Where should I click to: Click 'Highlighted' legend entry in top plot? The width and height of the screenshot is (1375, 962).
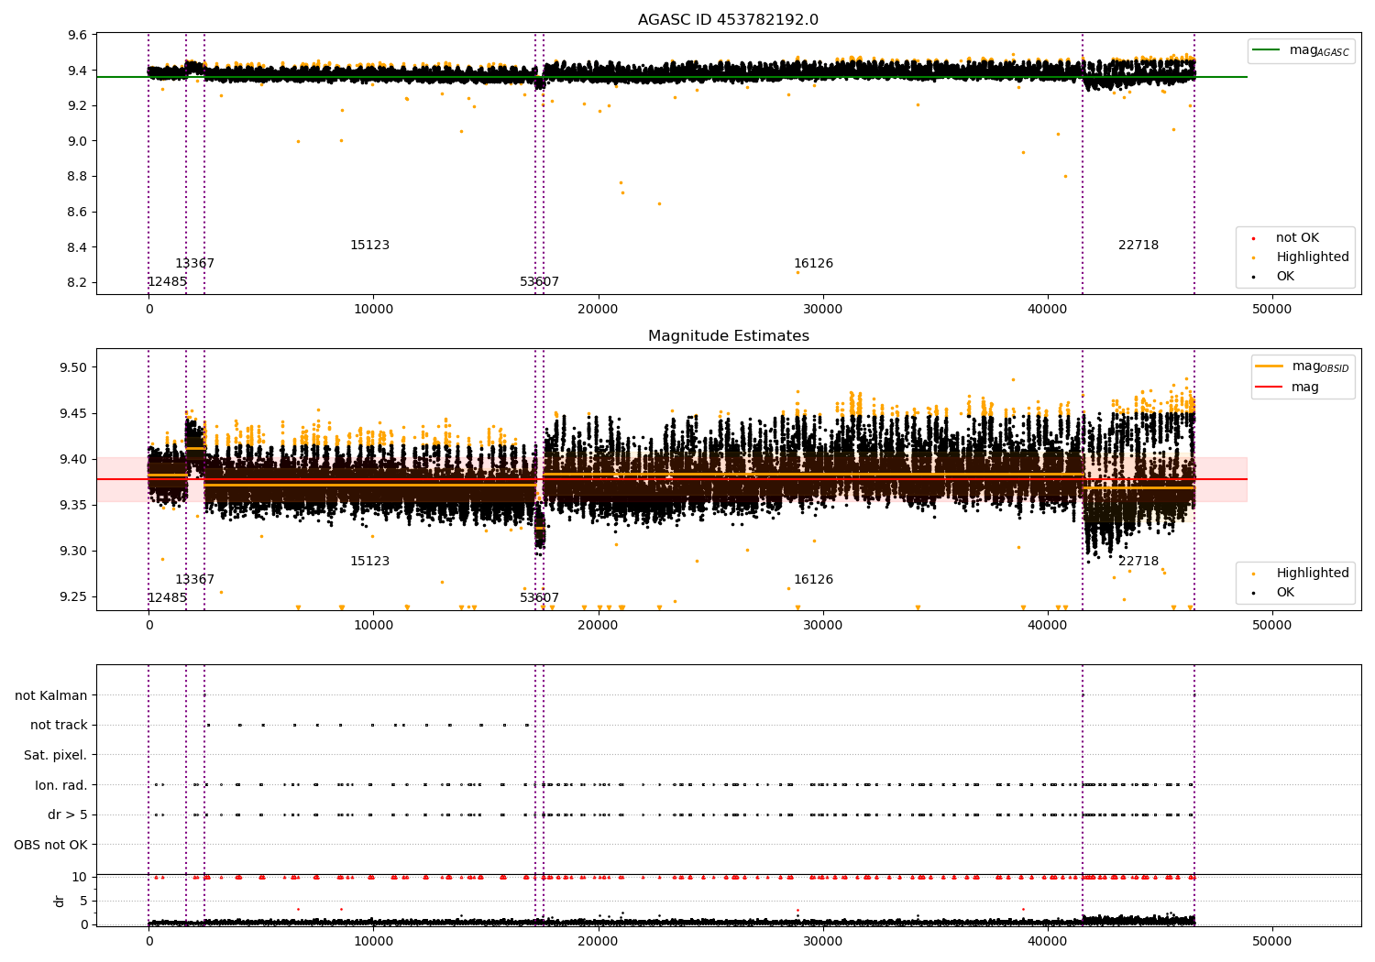(1312, 257)
